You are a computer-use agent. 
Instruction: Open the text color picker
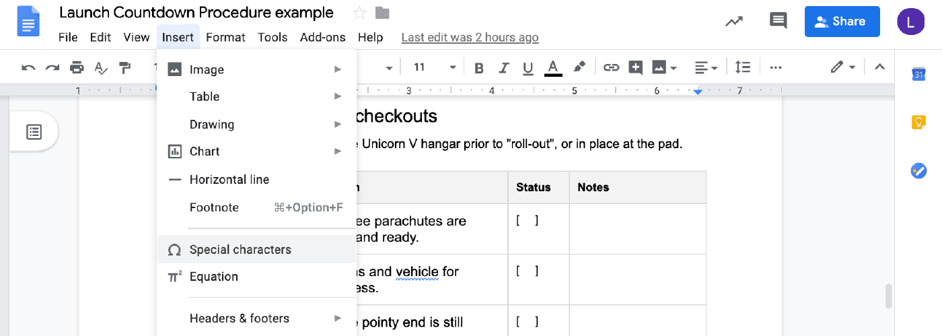click(553, 67)
